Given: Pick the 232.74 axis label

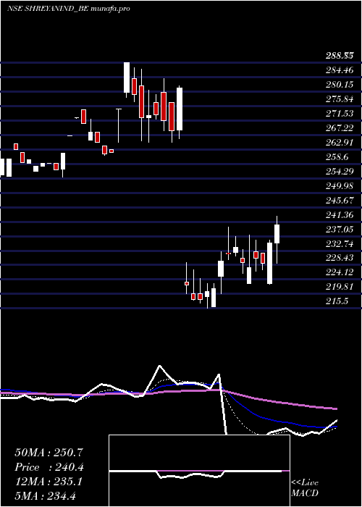Looking at the screenshot, I should coord(339,244).
